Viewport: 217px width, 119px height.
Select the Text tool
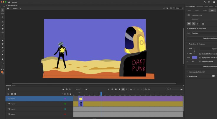pos(2,44)
